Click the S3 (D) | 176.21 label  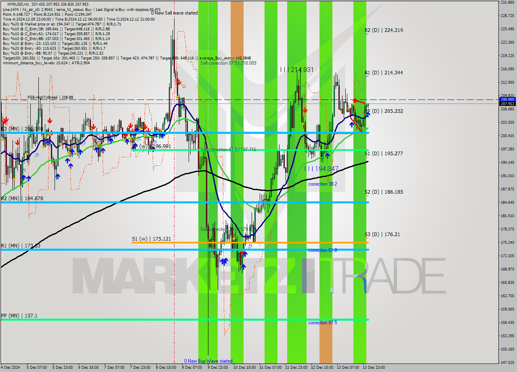pyautogui.click(x=382, y=235)
